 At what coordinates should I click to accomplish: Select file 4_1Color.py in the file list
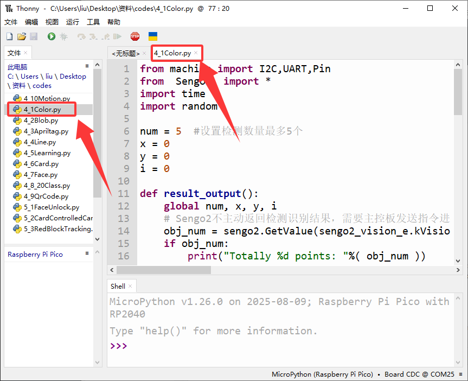click(x=42, y=110)
